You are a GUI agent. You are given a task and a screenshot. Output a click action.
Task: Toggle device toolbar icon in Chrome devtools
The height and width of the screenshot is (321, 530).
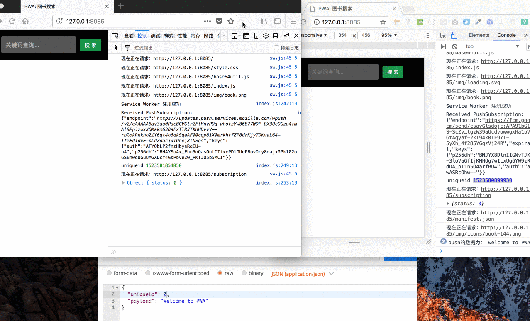coord(454,36)
